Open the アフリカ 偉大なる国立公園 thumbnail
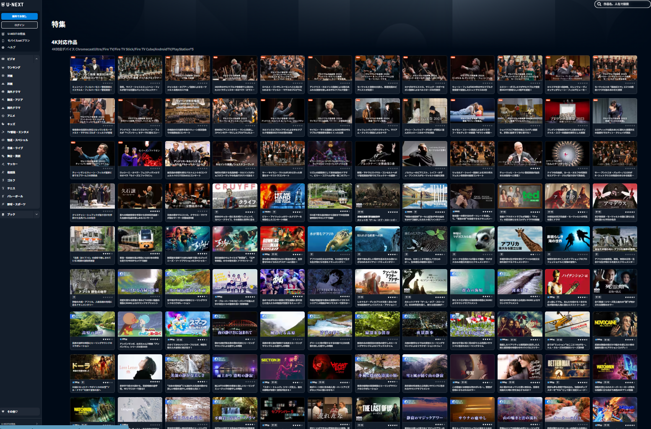This screenshot has height=429, width=651. 520,239
